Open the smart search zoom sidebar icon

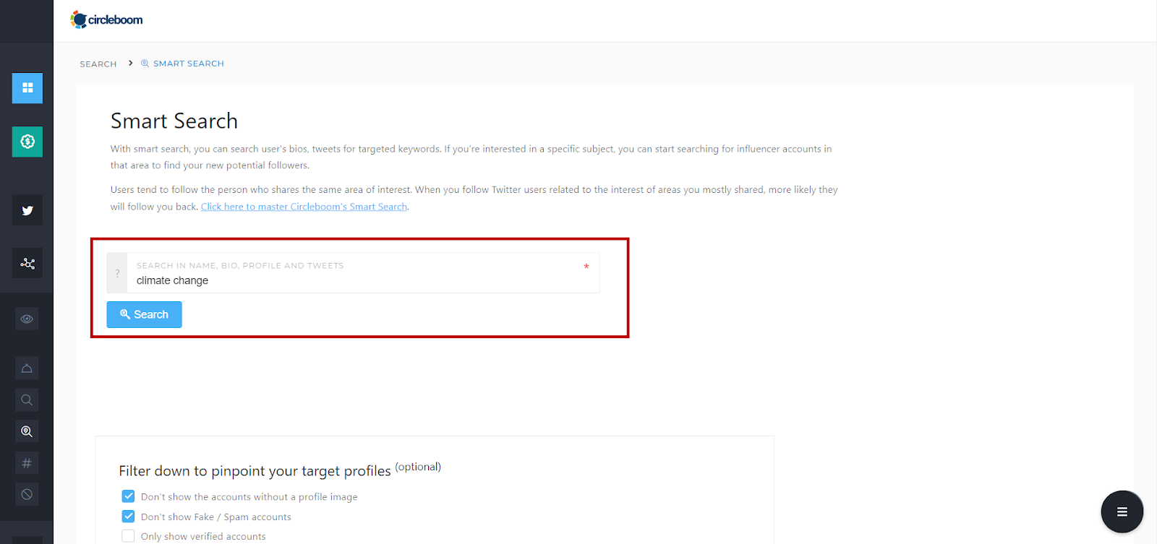pyautogui.click(x=27, y=431)
